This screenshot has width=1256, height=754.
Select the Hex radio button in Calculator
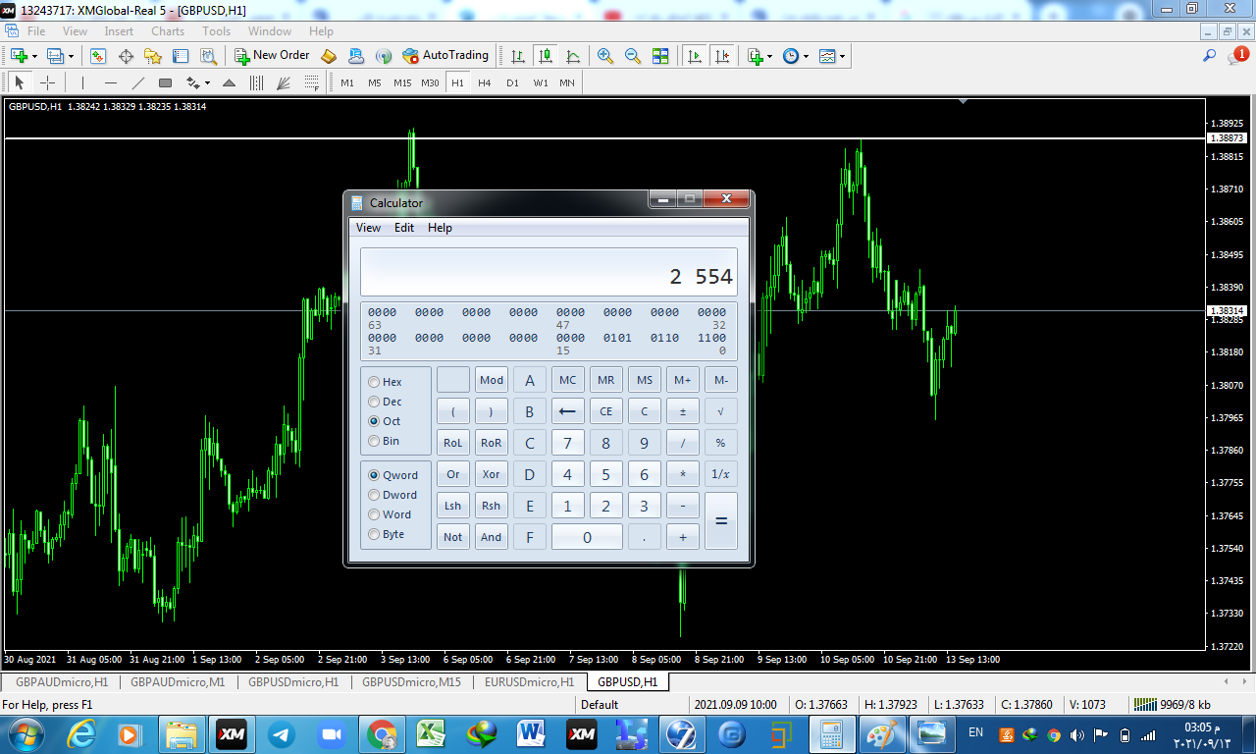pos(375,382)
